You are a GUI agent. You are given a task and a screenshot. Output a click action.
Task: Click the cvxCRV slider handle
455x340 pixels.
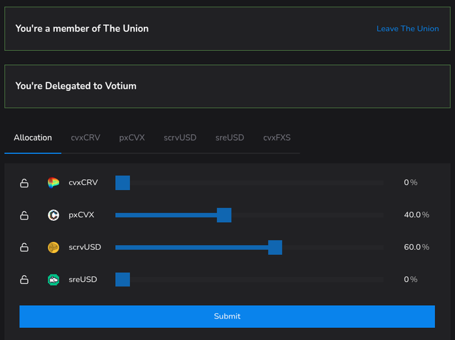(122, 183)
